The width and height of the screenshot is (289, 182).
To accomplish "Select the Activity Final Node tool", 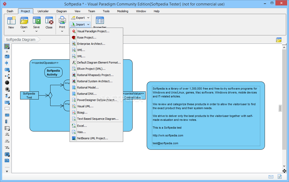I will click(7, 89).
